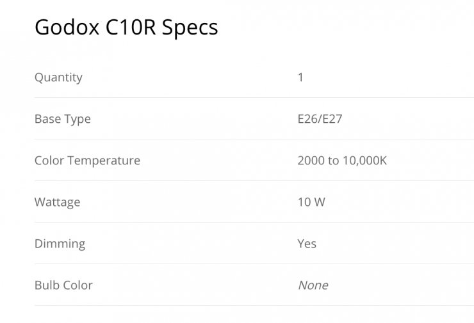Click the 'E26/E27' base type value

tap(320, 119)
